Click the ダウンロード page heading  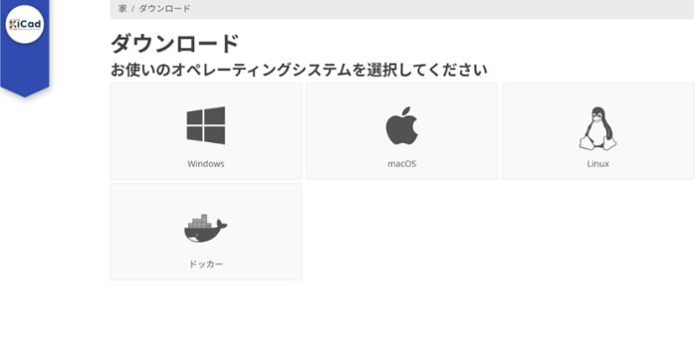(174, 44)
